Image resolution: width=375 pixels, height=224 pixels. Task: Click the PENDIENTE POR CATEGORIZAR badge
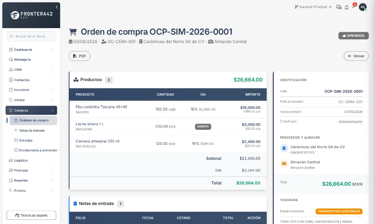tap(339, 211)
